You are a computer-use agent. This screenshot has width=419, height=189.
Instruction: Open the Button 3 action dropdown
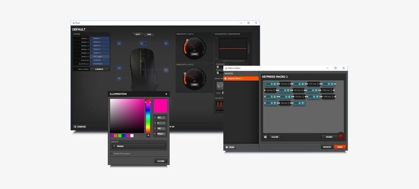coord(100,45)
